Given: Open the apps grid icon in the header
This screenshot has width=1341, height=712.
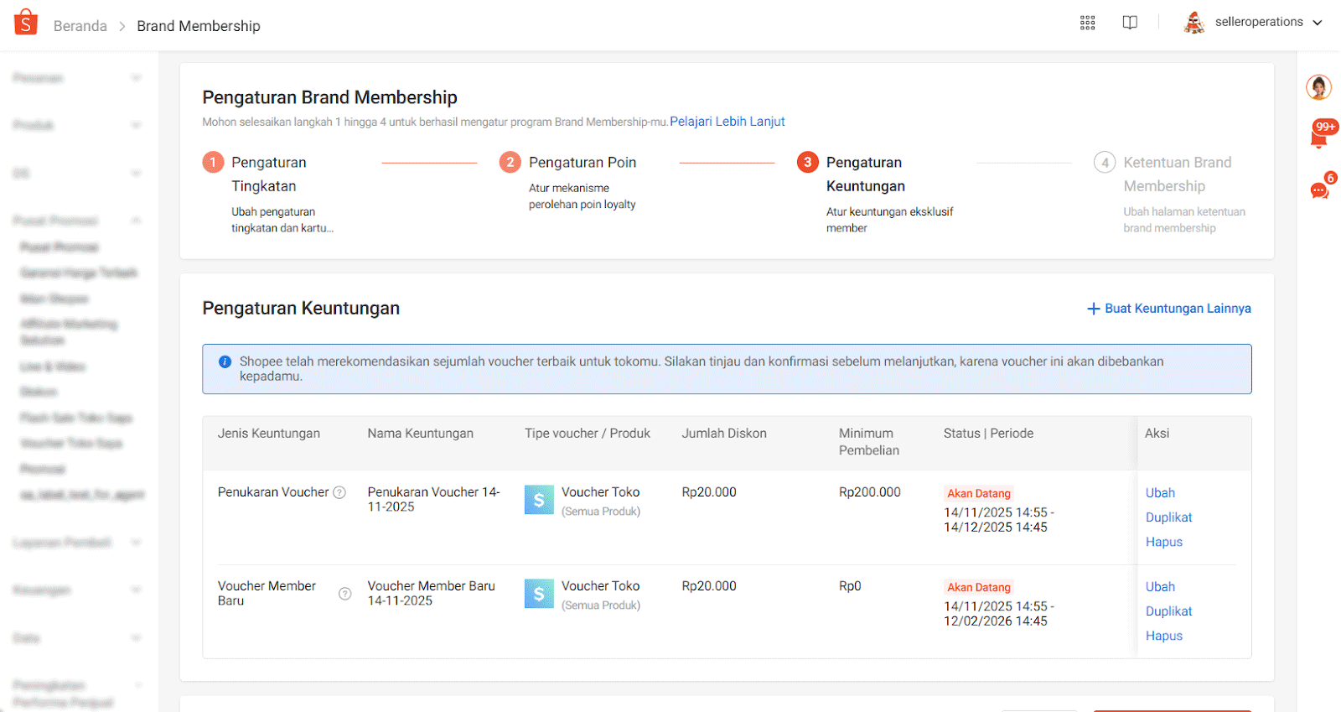Looking at the screenshot, I should pyautogui.click(x=1088, y=23).
